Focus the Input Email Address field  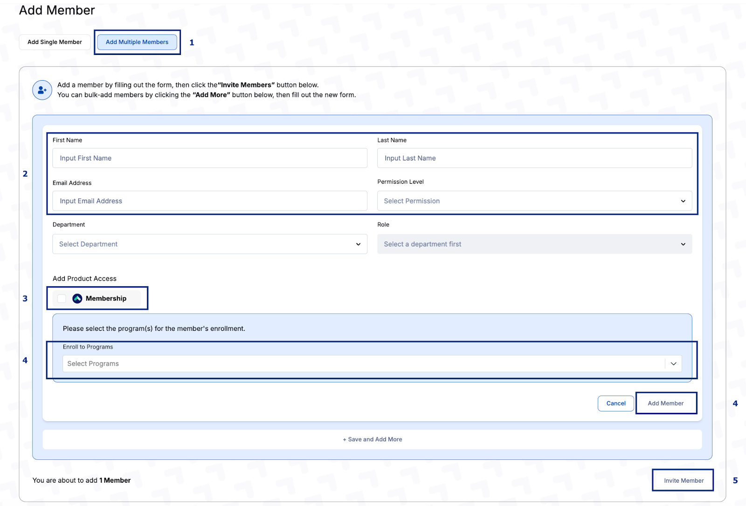pos(210,201)
